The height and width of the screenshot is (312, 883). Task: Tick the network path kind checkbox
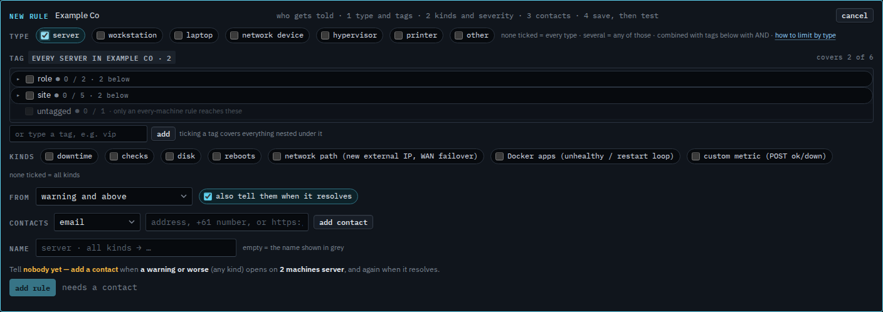[277, 156]
